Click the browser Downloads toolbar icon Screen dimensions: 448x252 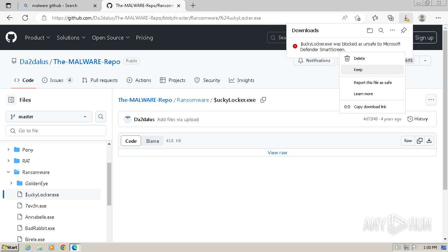(406, 18)
